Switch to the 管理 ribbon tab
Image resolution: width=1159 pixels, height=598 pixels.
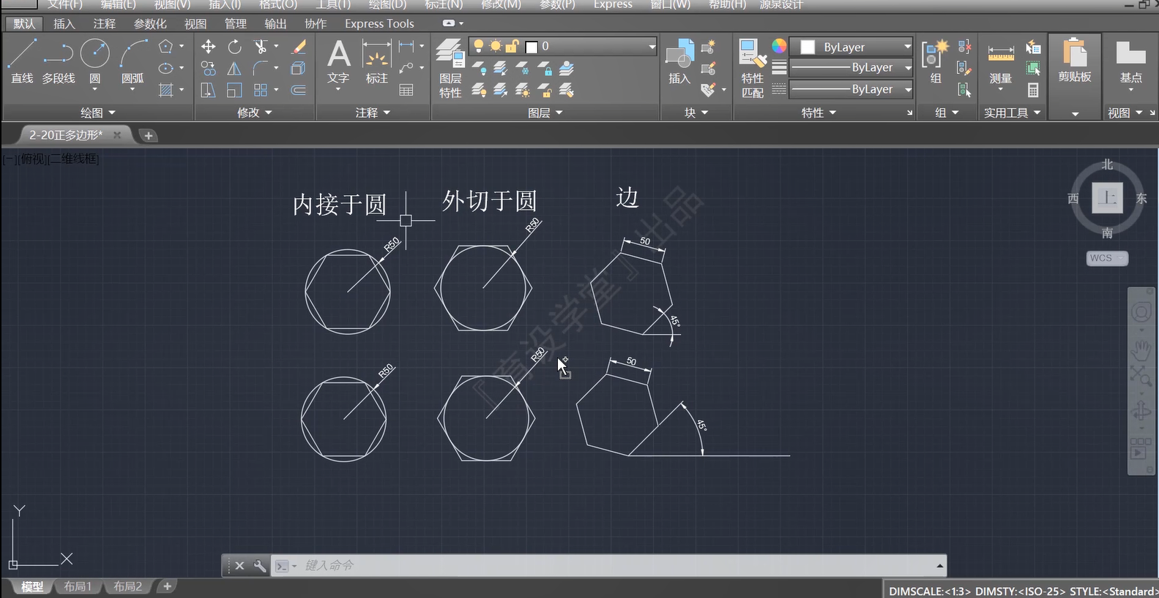(x=236, y=23)
